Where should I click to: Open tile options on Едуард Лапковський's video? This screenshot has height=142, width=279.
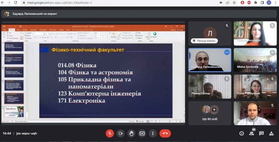tap(227, 52)
